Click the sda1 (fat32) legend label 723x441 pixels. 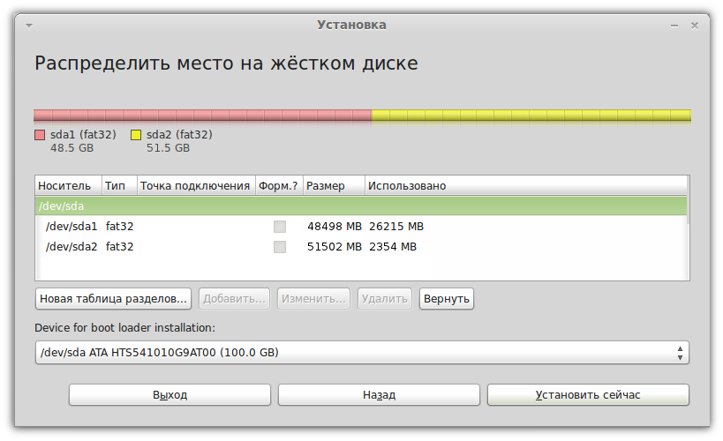[x=83, y=135]
